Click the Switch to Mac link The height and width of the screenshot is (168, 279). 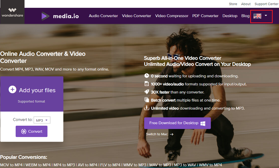(x=157, y=134)
